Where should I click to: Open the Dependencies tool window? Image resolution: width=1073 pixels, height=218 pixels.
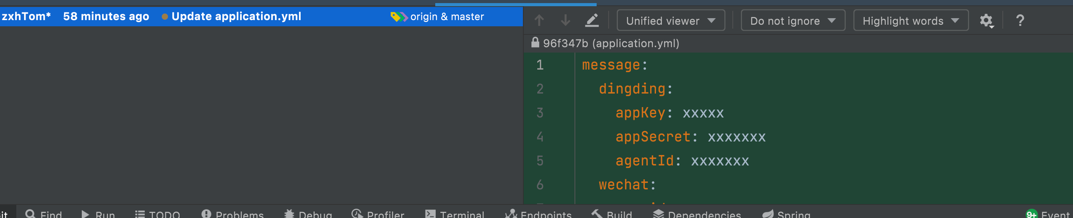(x=697, y=213)
